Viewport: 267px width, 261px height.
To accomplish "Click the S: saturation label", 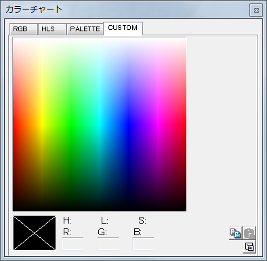I will tap(142, 220).
